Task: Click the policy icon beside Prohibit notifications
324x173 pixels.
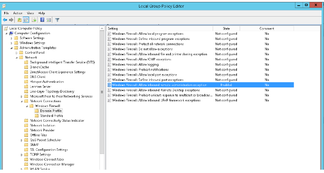Action: click(109, 69)
